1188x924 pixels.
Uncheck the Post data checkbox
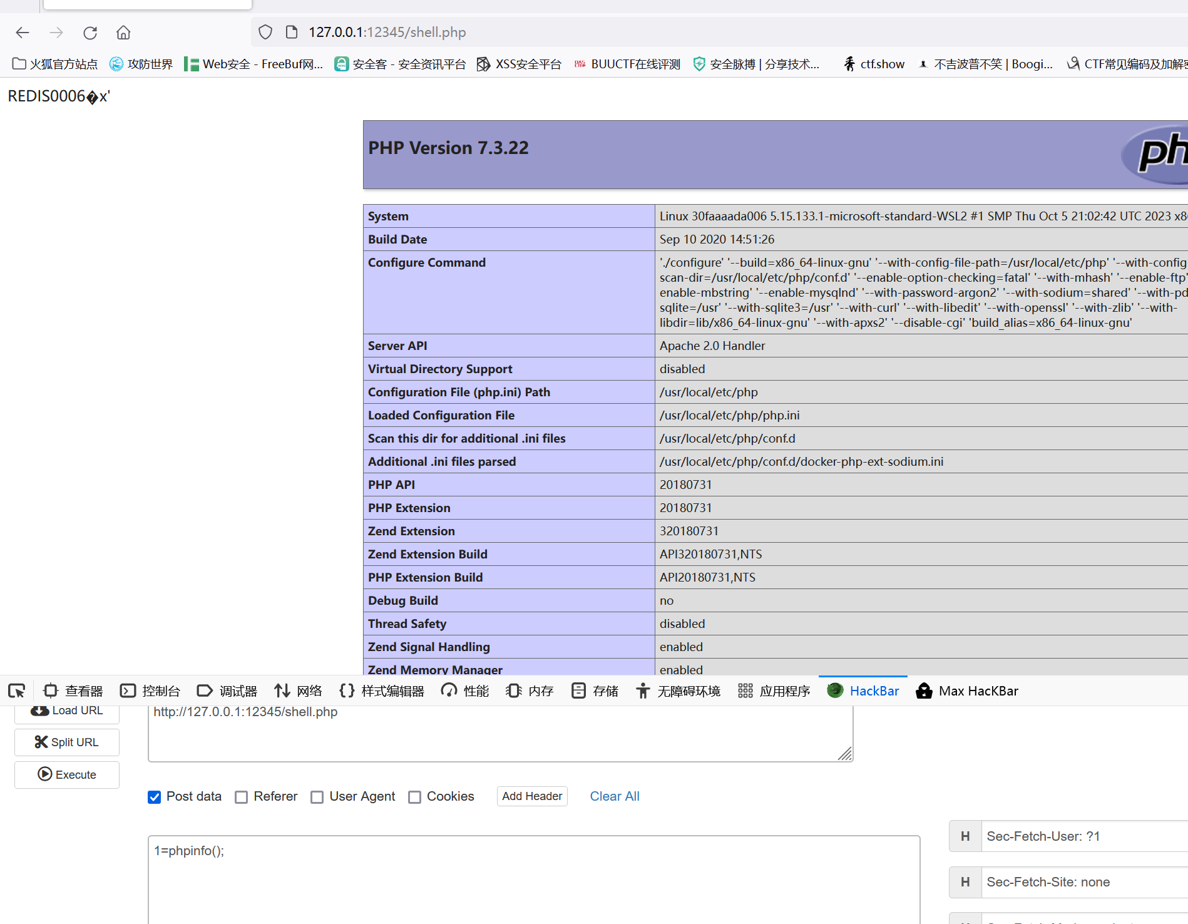pyautogui.click(x=155, y=797)
